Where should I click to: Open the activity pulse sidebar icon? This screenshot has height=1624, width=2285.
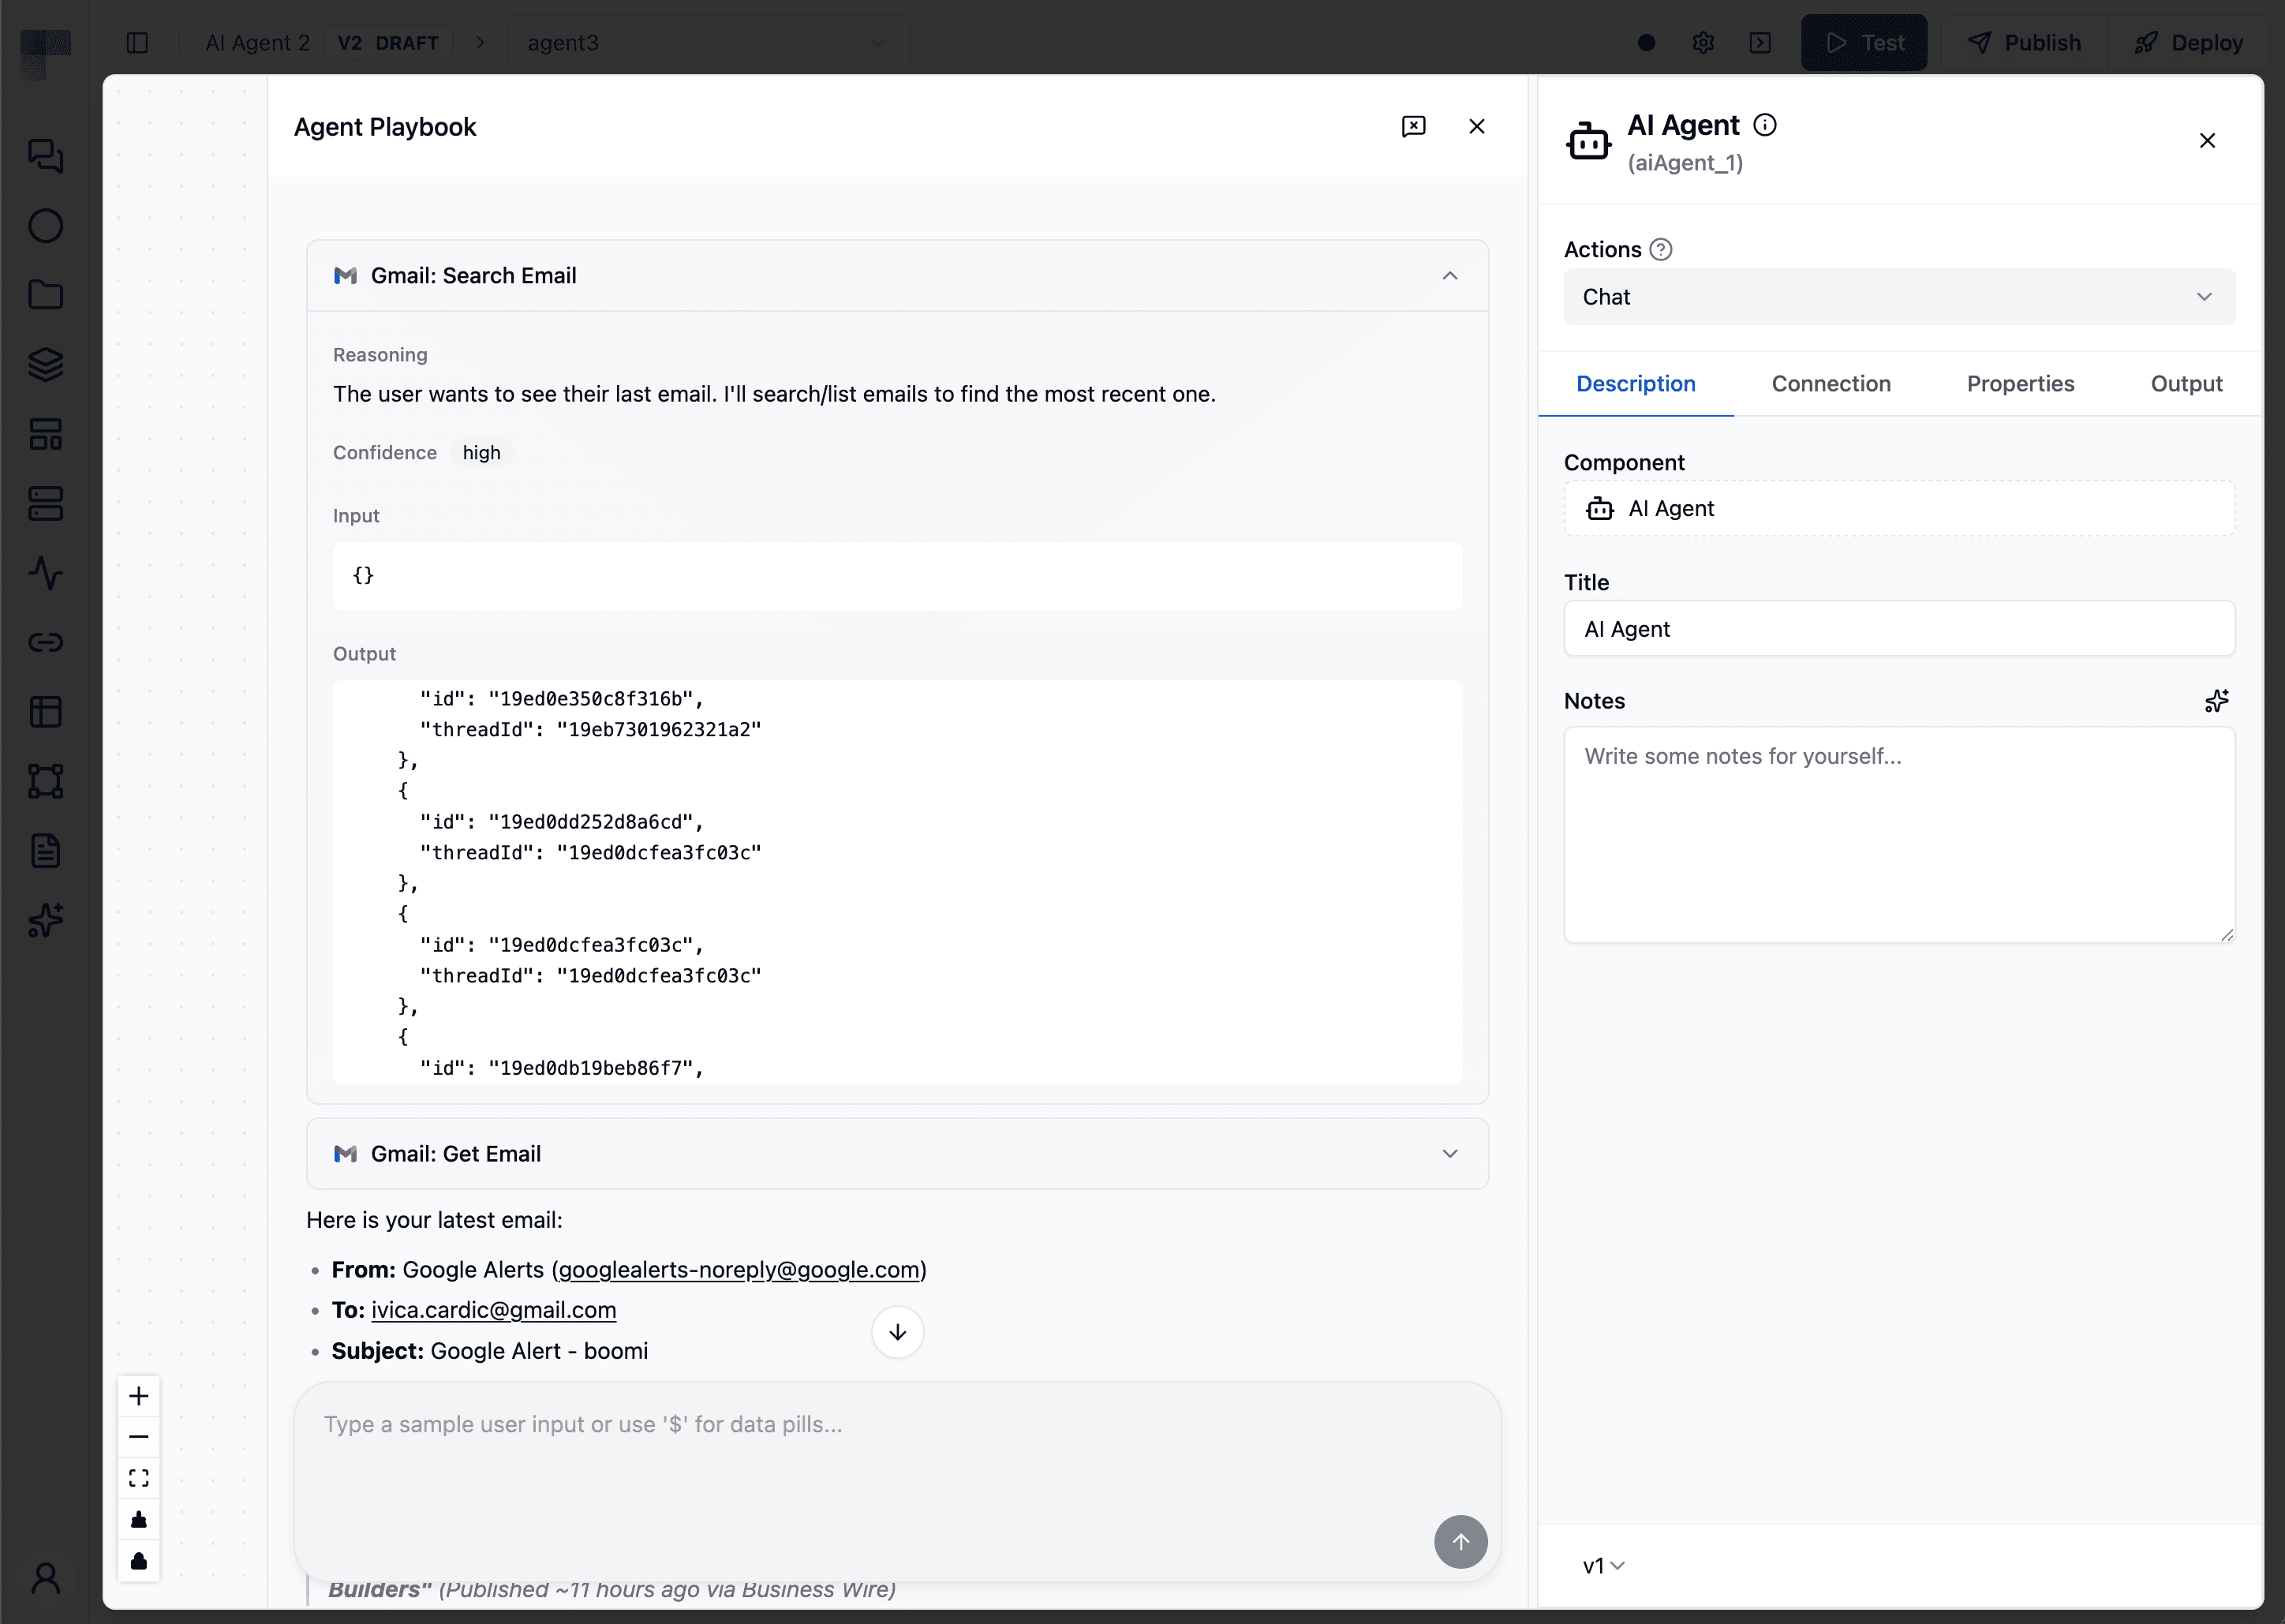coord(46,573)
